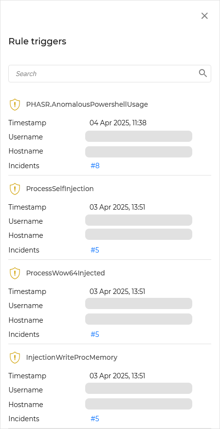Follow the #5 incident link for ProcessWow64Injected
This screenshot has height=429, width=220.
(95, 334)
